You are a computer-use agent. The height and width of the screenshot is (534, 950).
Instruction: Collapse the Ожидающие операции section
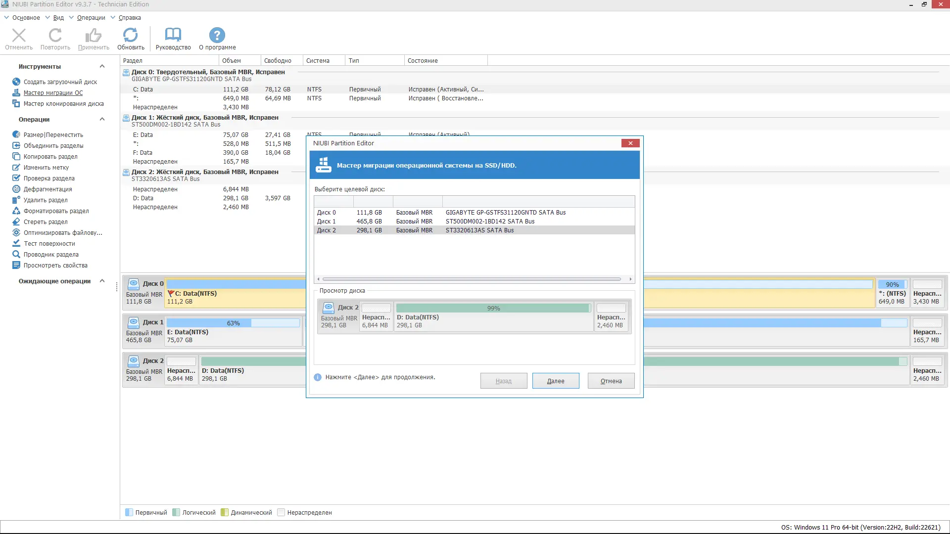point(102,281)
